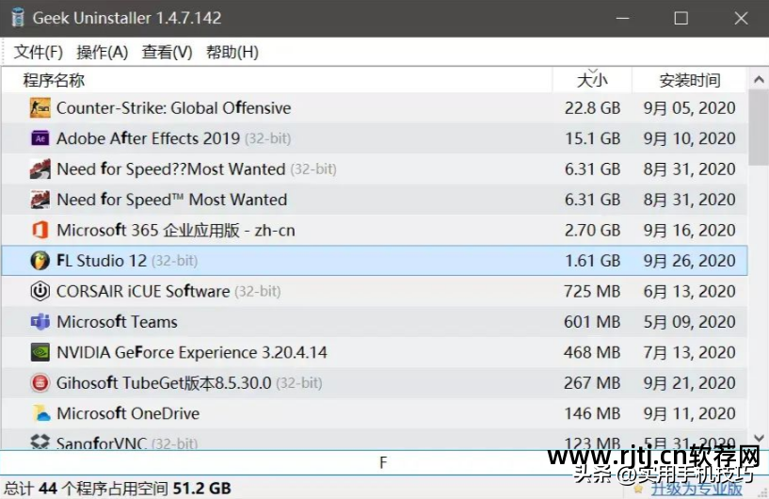Click the NVIDIA GeForce Experience icon

[40, 352]
